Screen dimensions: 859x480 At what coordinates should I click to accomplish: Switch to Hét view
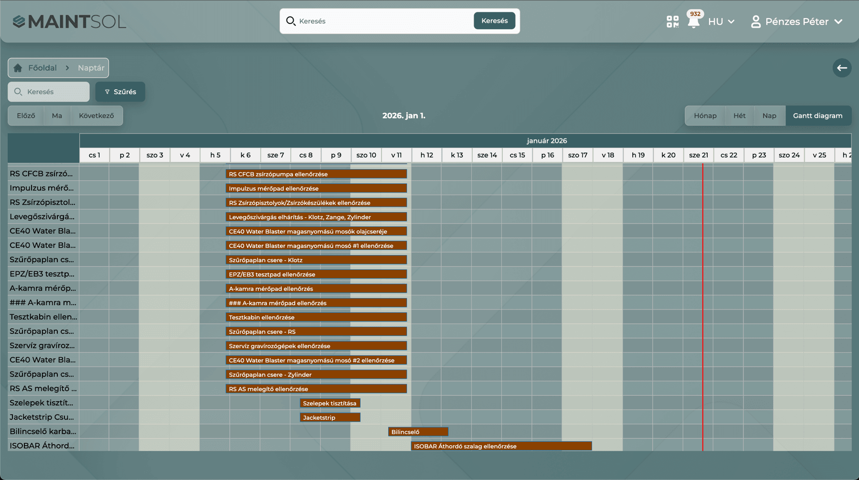[739, 116]
